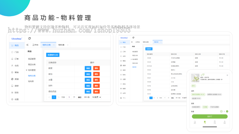Open 物料库 submenu item in left panel
This screenshot has width=239, height=134.
pyautogui.click(x=31, y=82)
